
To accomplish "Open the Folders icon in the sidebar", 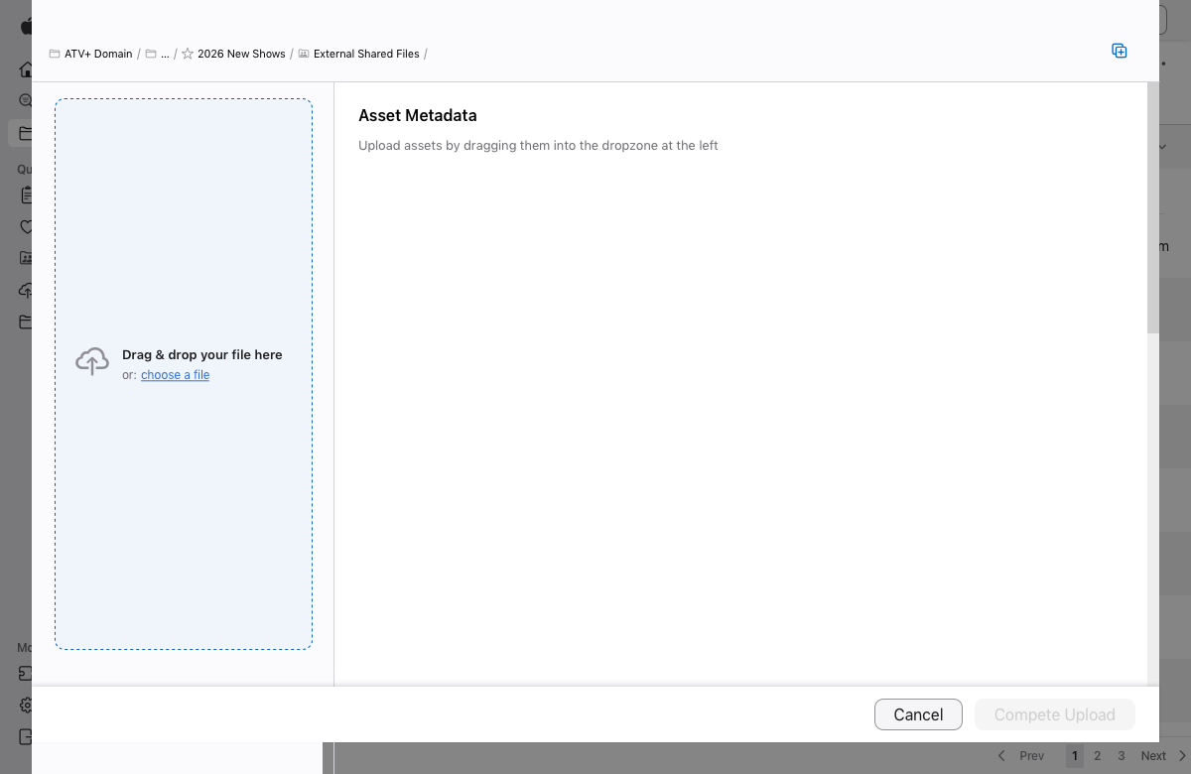I will coord(27,132).
